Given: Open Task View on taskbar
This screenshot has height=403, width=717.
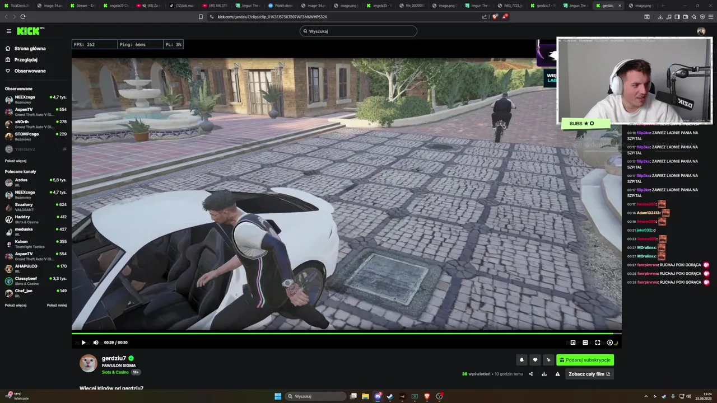Looking at the screenshot, I should coord(353,396).
